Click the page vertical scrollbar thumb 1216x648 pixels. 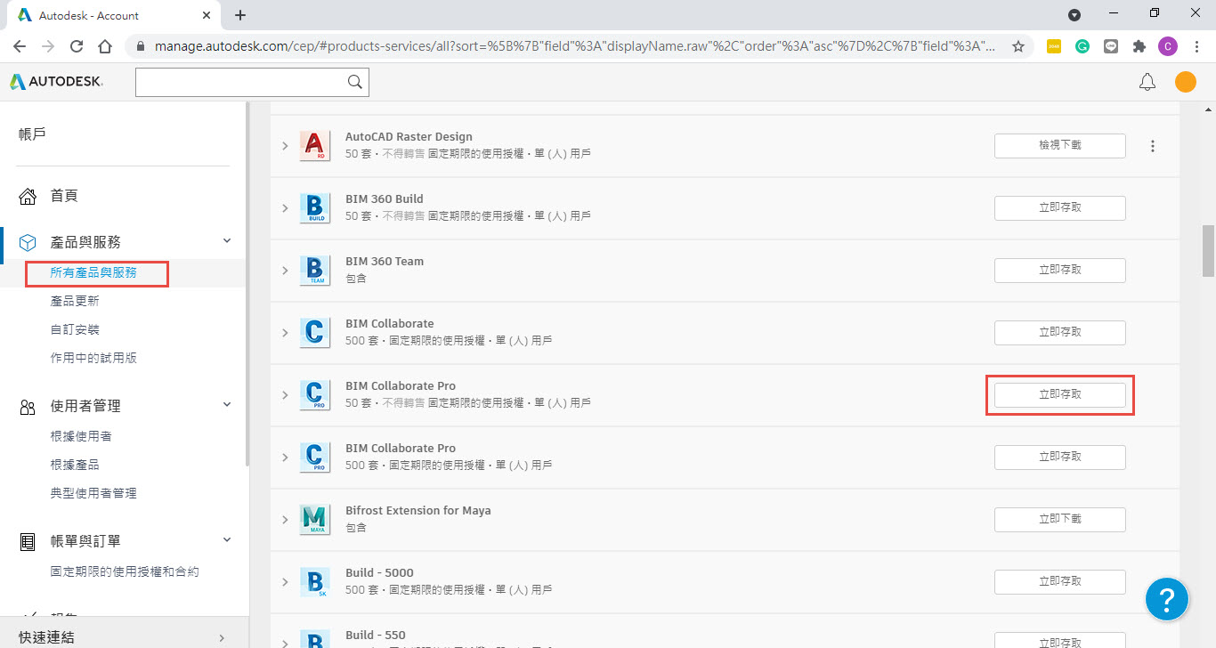(1208, 251)
